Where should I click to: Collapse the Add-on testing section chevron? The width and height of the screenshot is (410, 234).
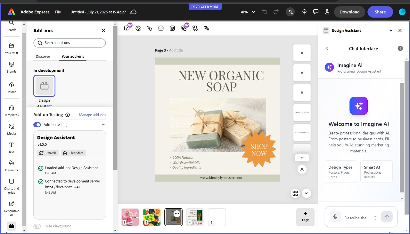point(103,125)
